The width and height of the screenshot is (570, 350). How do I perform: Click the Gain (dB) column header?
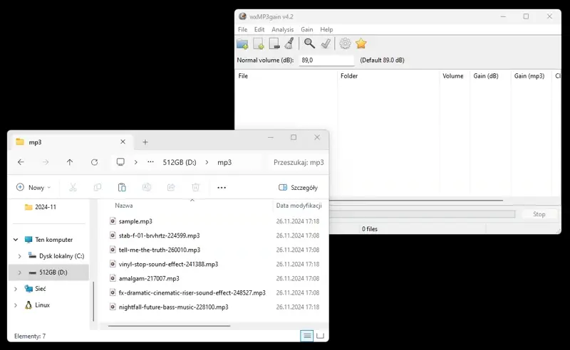tap(490, 76)
